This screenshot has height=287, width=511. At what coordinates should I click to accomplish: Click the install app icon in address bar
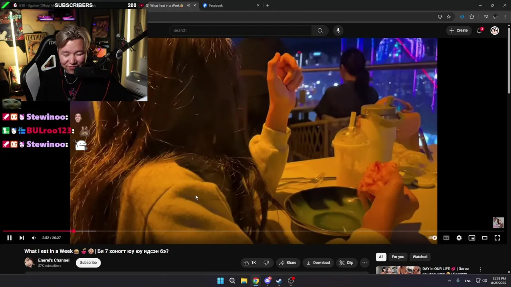(440, 17)
